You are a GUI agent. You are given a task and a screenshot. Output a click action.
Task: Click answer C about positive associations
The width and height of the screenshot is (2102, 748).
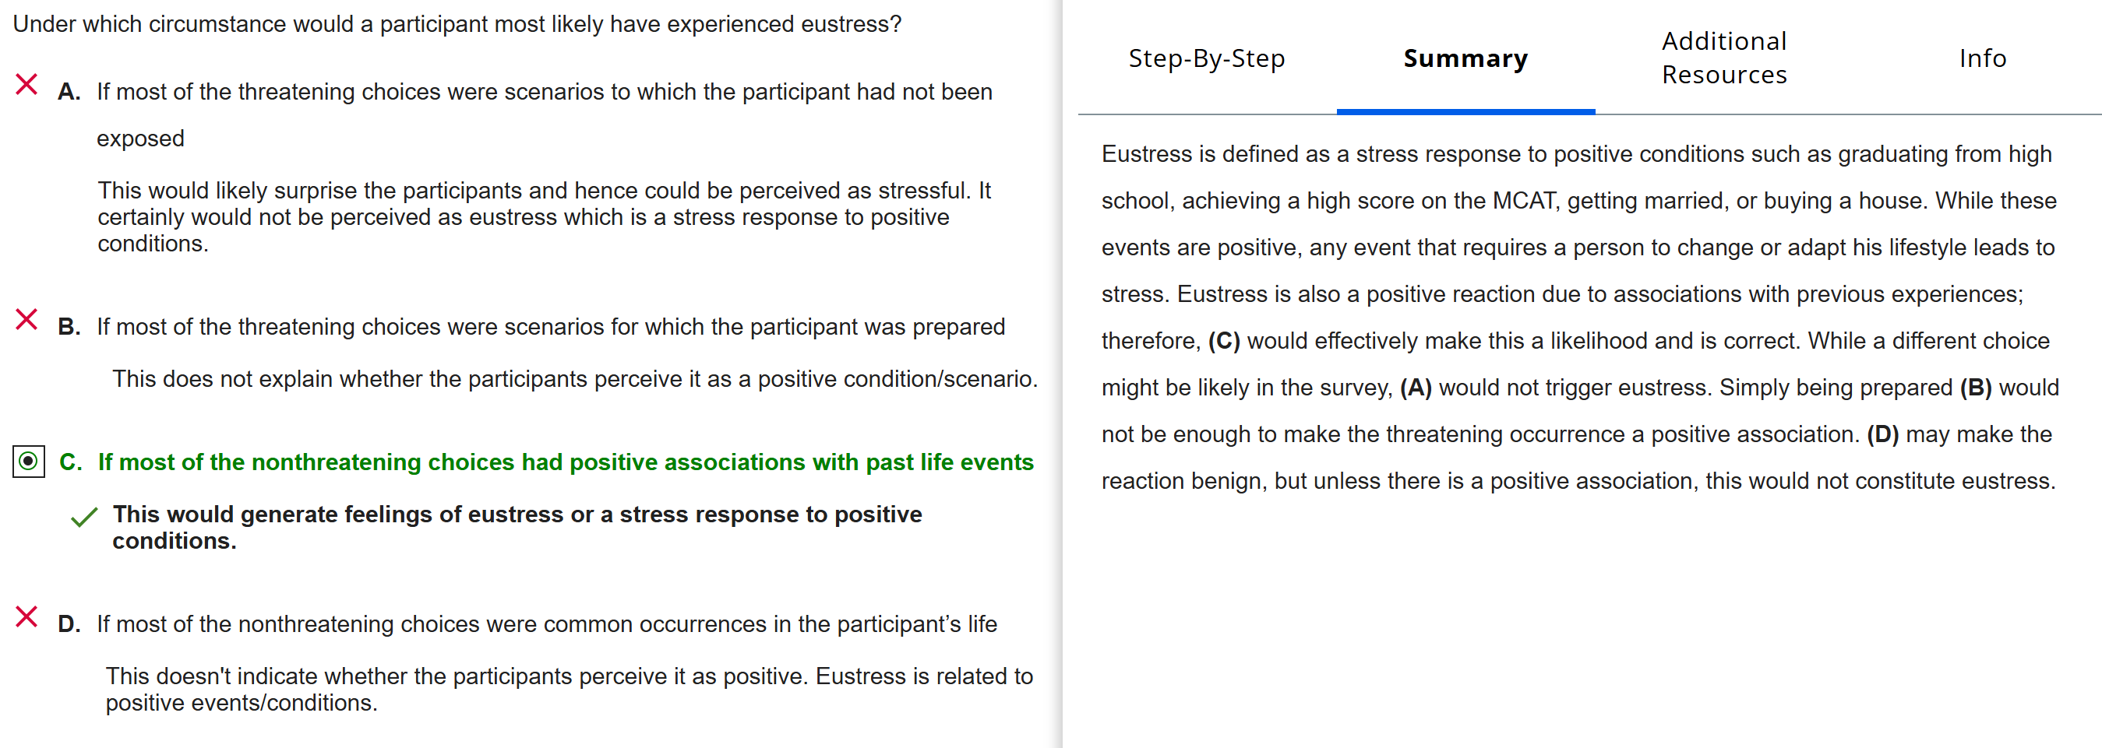(x=565, y=462)
